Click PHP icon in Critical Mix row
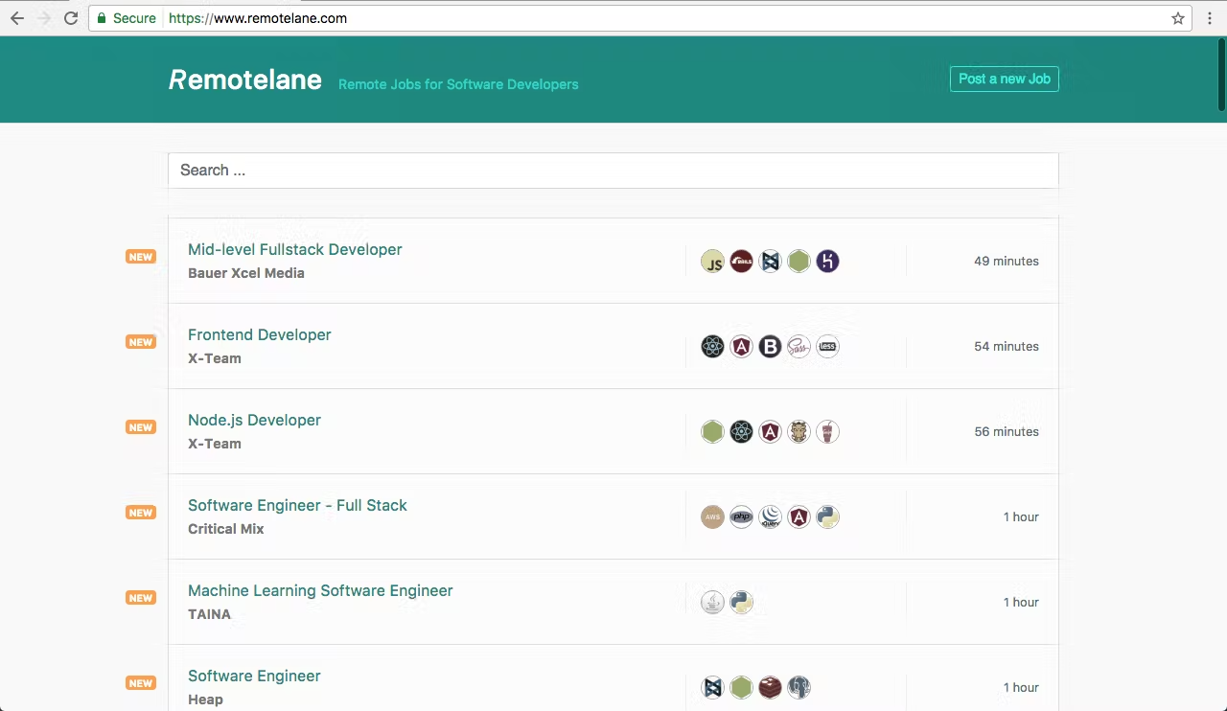Viewport: 1227px width, 711px height. [741, 516]
